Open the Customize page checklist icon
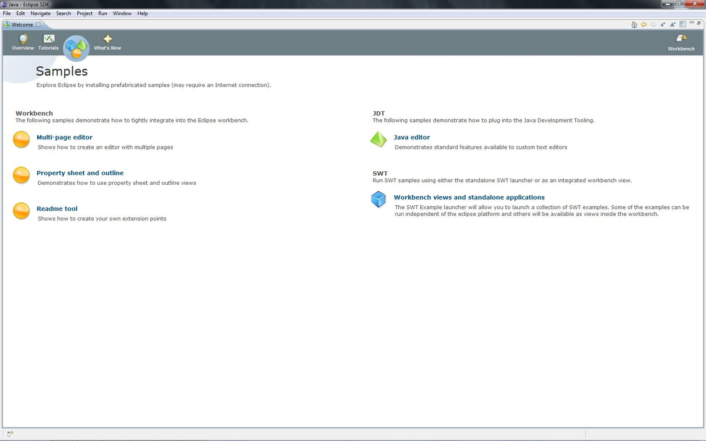The image size is (706, 441). (683, 24)
